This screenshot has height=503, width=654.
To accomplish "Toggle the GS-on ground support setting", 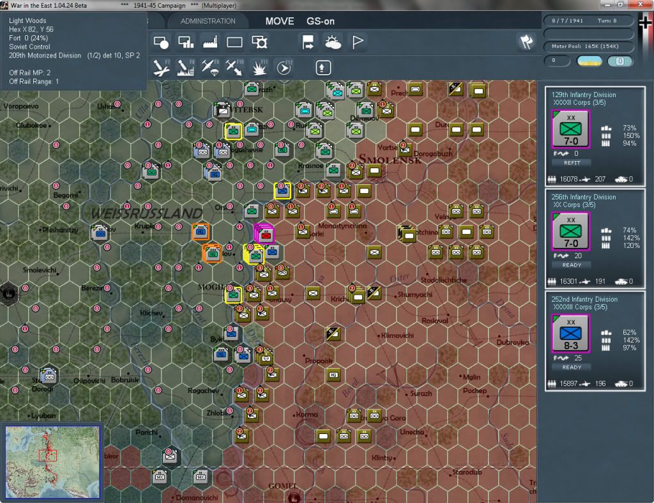I will click(x=321, y=21).
